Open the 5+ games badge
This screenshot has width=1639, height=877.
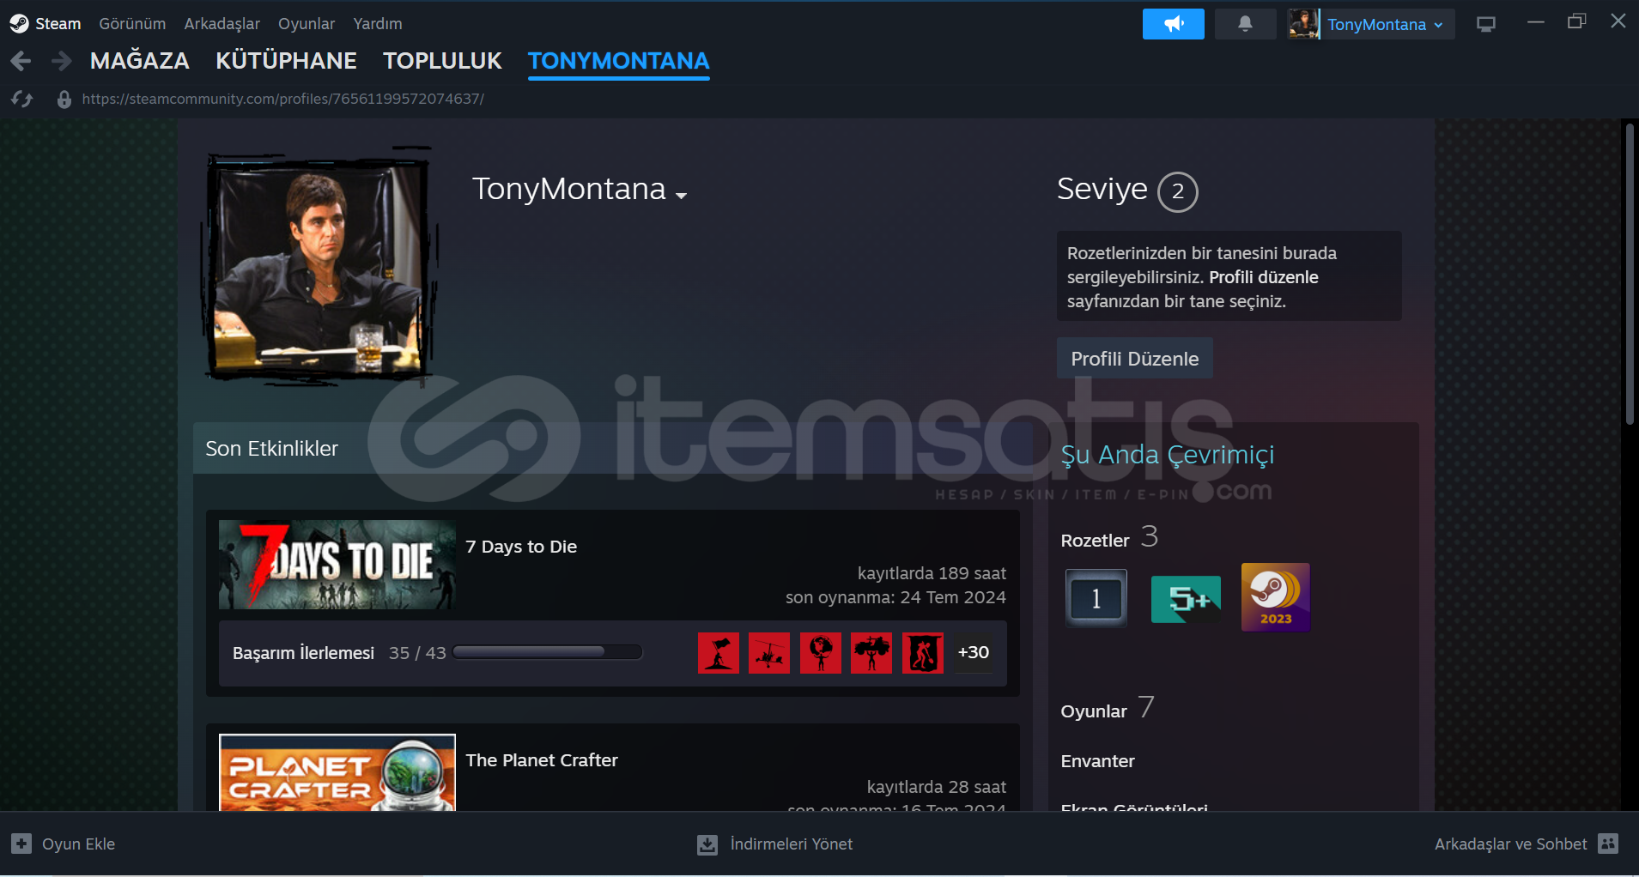[1186, 599]
